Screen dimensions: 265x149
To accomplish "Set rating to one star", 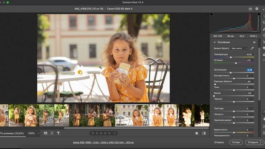I will 93,133.
